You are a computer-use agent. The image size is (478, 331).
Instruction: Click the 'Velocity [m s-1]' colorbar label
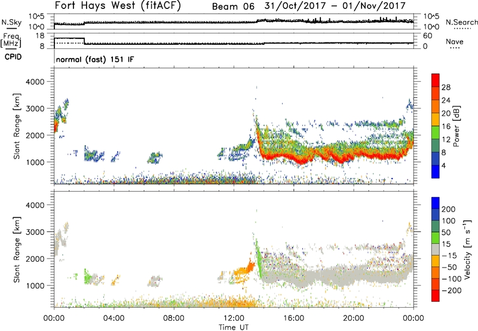point(467,249)
